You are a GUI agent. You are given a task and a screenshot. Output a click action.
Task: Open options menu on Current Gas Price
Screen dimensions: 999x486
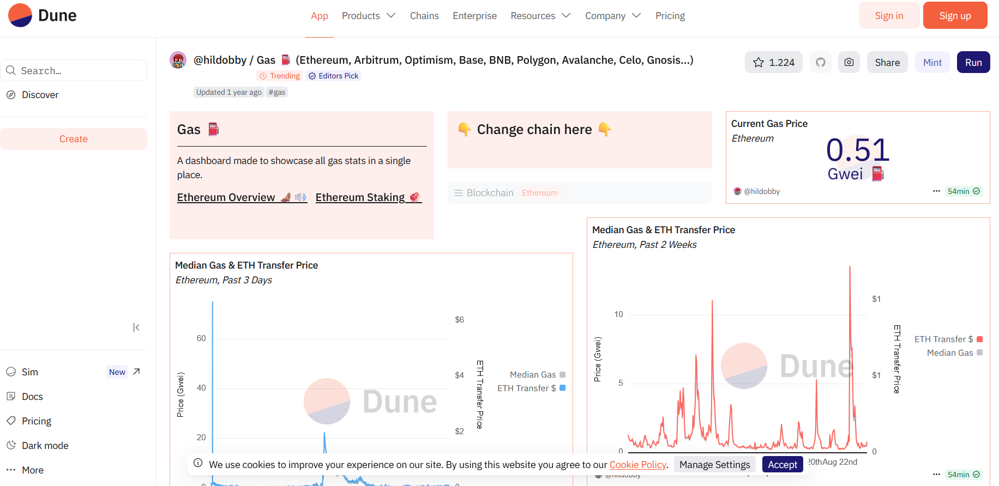(x=936, y=191)
